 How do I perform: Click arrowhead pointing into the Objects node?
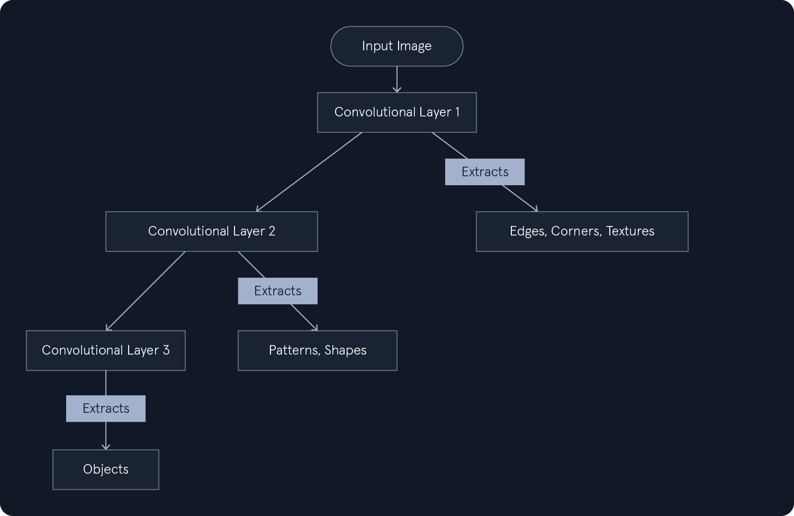105,447
